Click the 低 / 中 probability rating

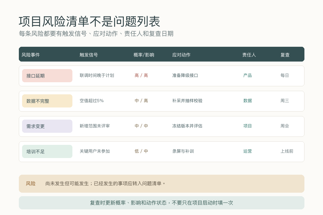[141, 151]
